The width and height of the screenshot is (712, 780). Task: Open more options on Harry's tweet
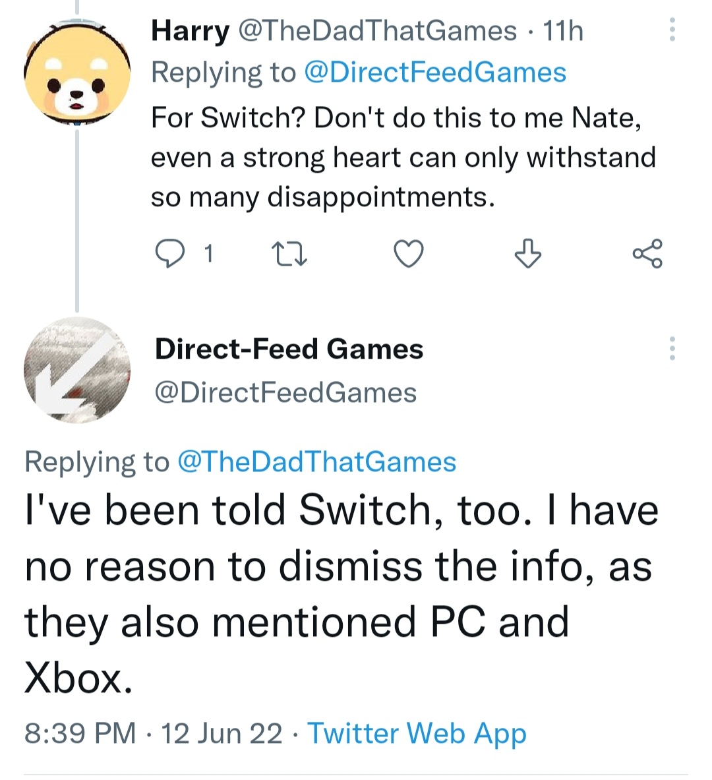672,30
